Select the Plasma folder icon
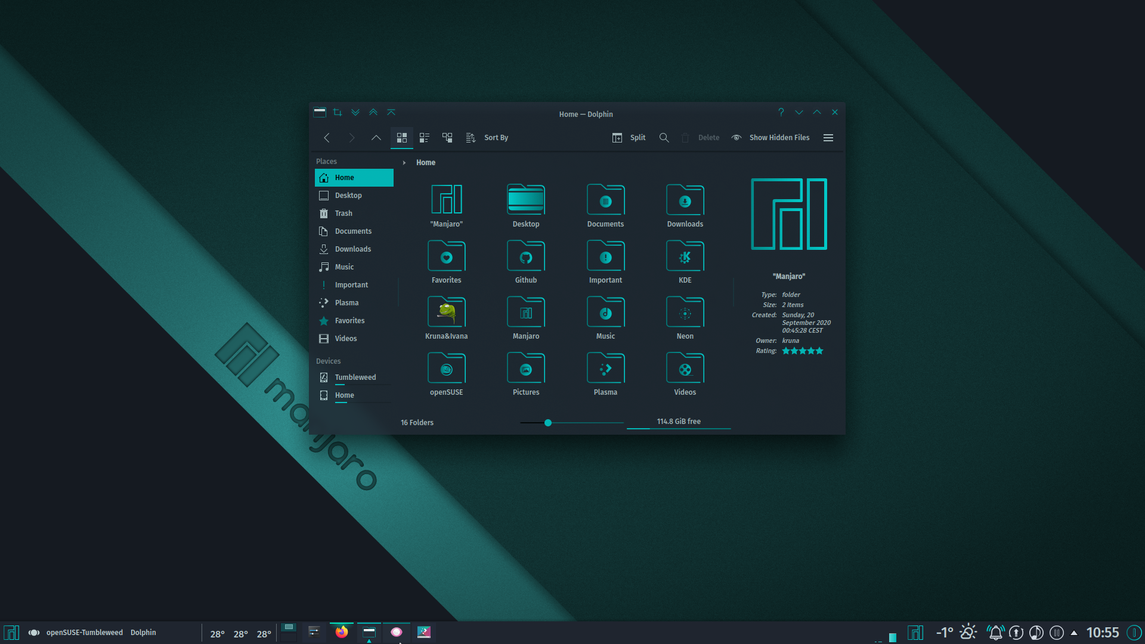The width and height of the screenshot is (1145, 644). [605, 367]
